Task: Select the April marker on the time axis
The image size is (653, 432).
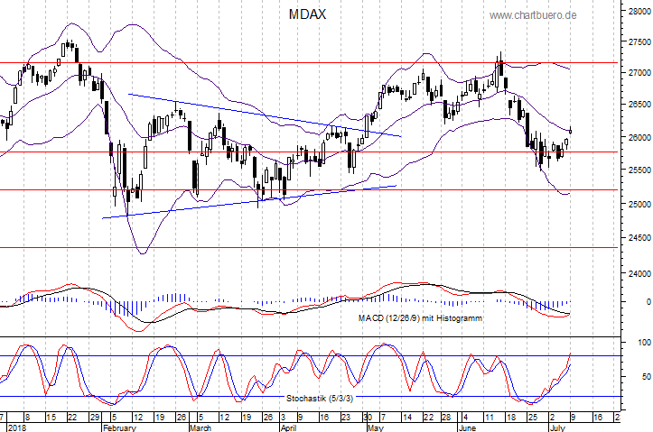Action: click(x=291, y=428)
